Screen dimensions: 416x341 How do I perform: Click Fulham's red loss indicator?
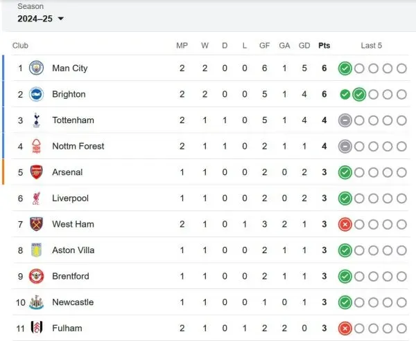click(x=345, y=329)
